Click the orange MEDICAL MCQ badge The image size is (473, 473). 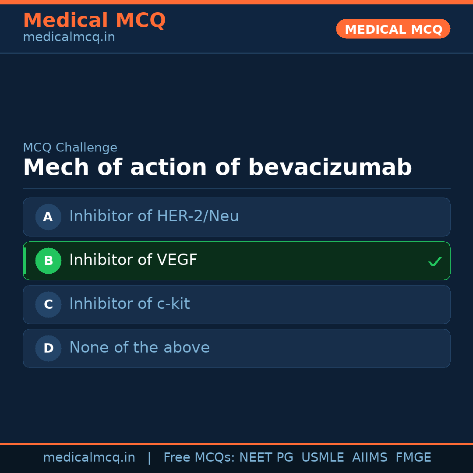(393, 29)
